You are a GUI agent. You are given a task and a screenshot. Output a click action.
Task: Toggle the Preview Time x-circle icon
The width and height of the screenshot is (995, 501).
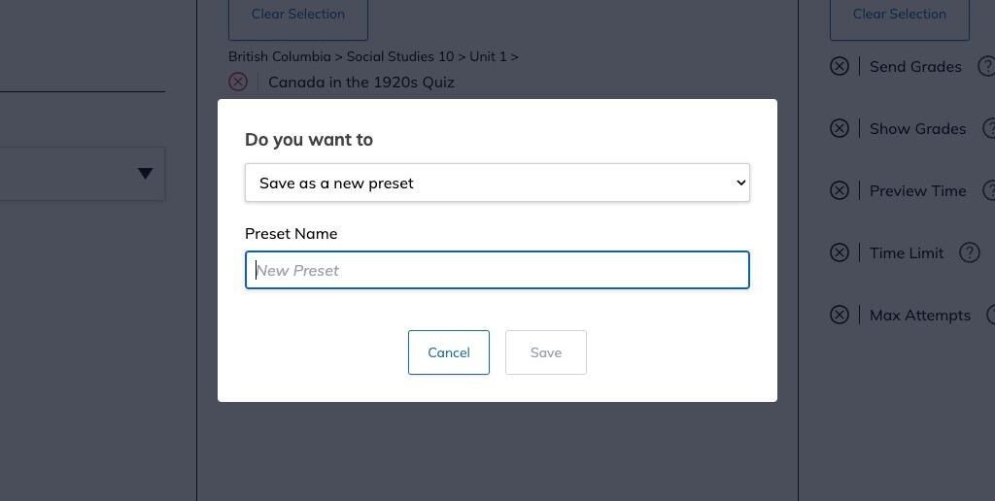pos(840,190)
